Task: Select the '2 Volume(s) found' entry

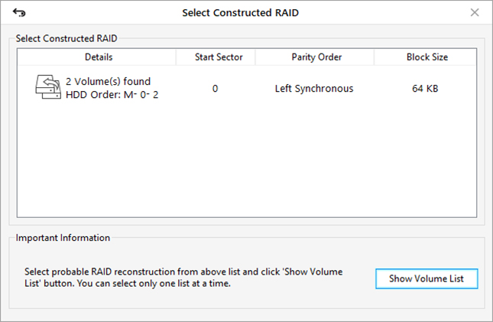Action: pos(109,82)
